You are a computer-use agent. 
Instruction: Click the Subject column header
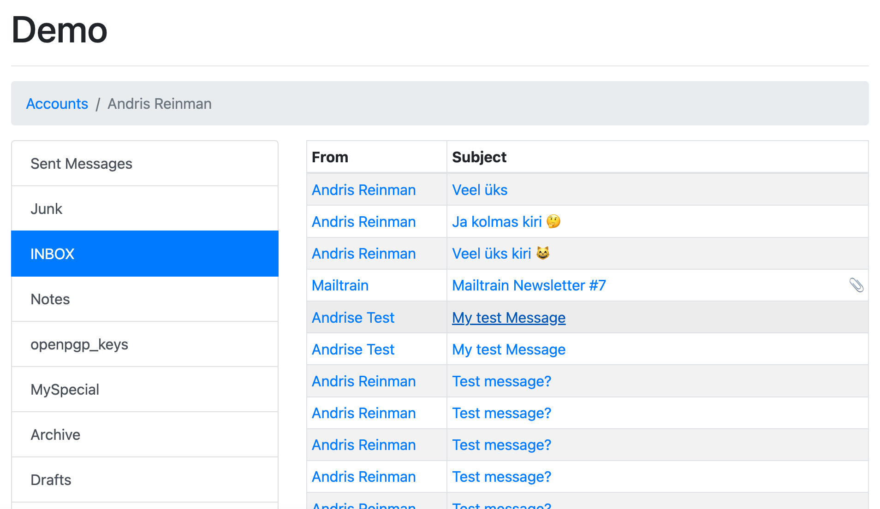tap(479, 157)
